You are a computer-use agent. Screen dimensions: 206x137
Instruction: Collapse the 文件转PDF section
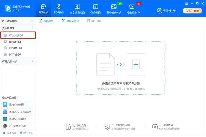click(x=18, y=28)
